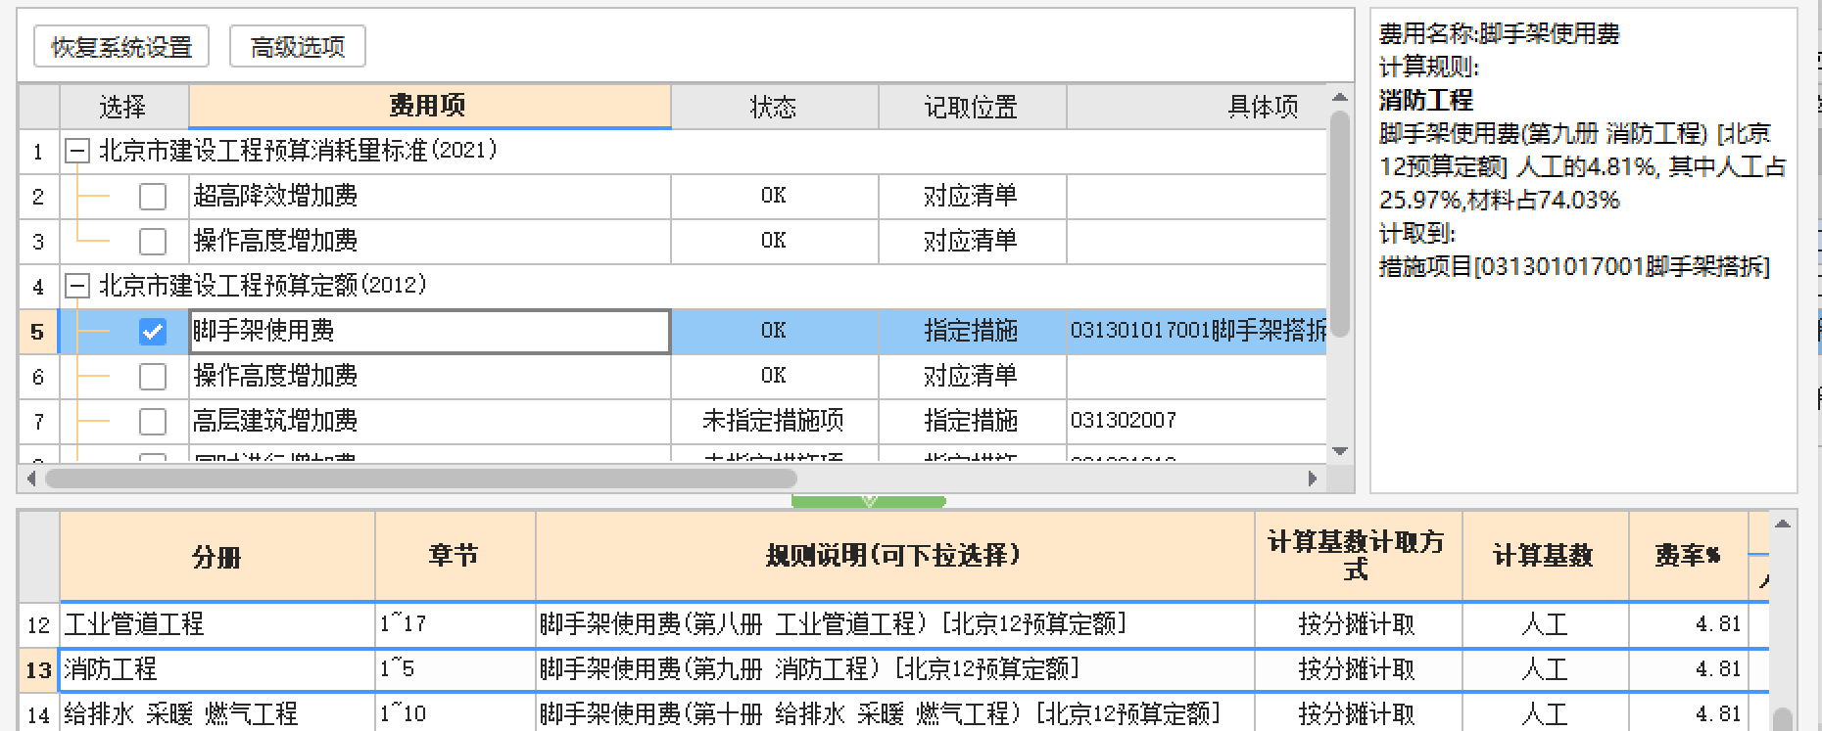Click the left arrow of the horizontal scrollbar
The height and width of the screenshot is (731, 1822).
pos(31,479)
